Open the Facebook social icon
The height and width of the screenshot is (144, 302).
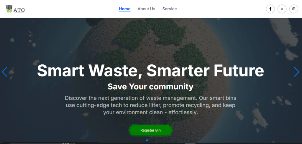coord(270,9)
